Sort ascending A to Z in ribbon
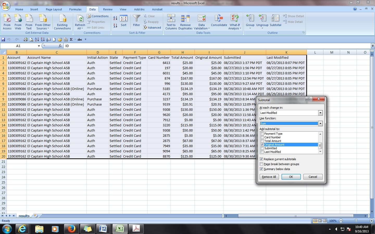 pos(115,18)
